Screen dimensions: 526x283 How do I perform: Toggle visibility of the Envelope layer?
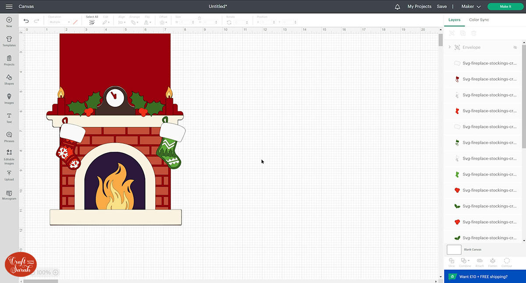[515, 47]
